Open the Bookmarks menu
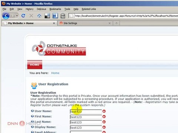The image size is (178, 133). point(55,9)
